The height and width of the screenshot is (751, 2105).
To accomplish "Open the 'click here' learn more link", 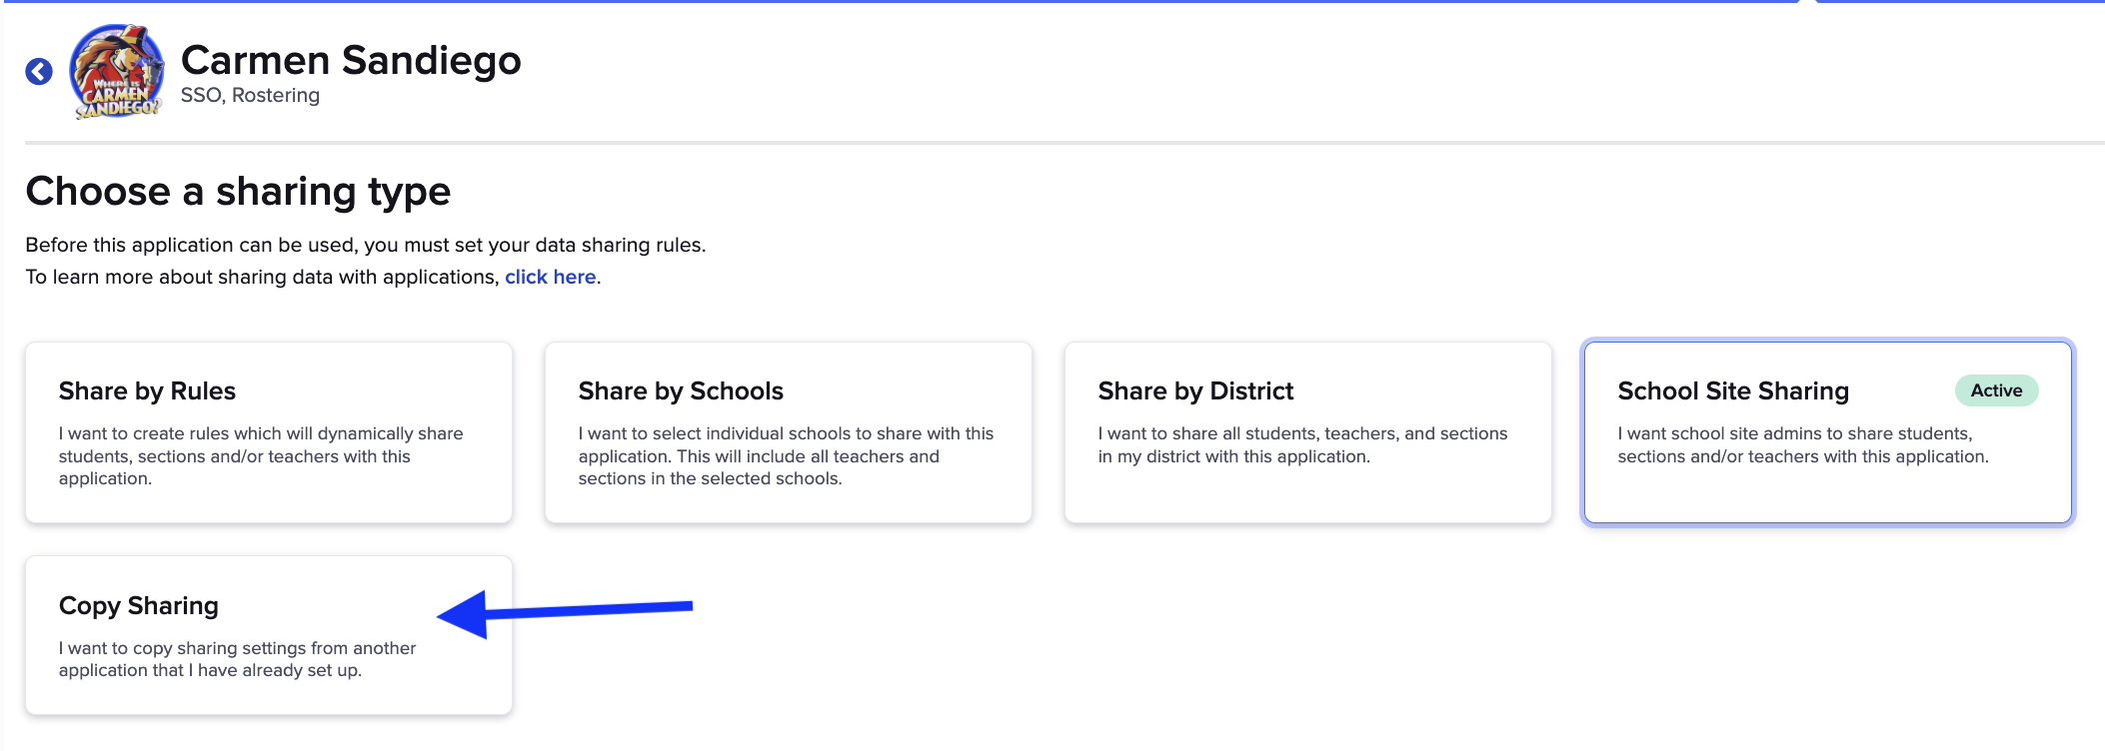I will click(x=550, y=277).
